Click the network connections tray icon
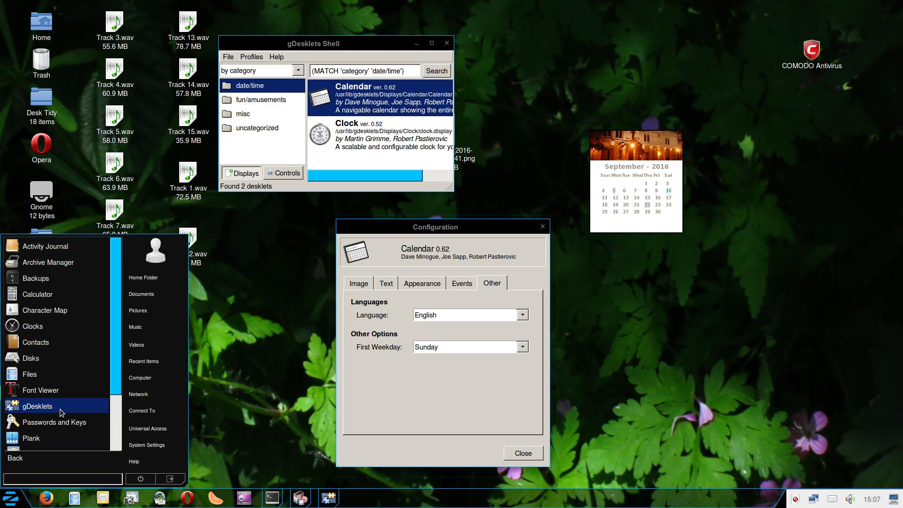The width and height of the screenshot is (903, 508). tap(814, 499)
